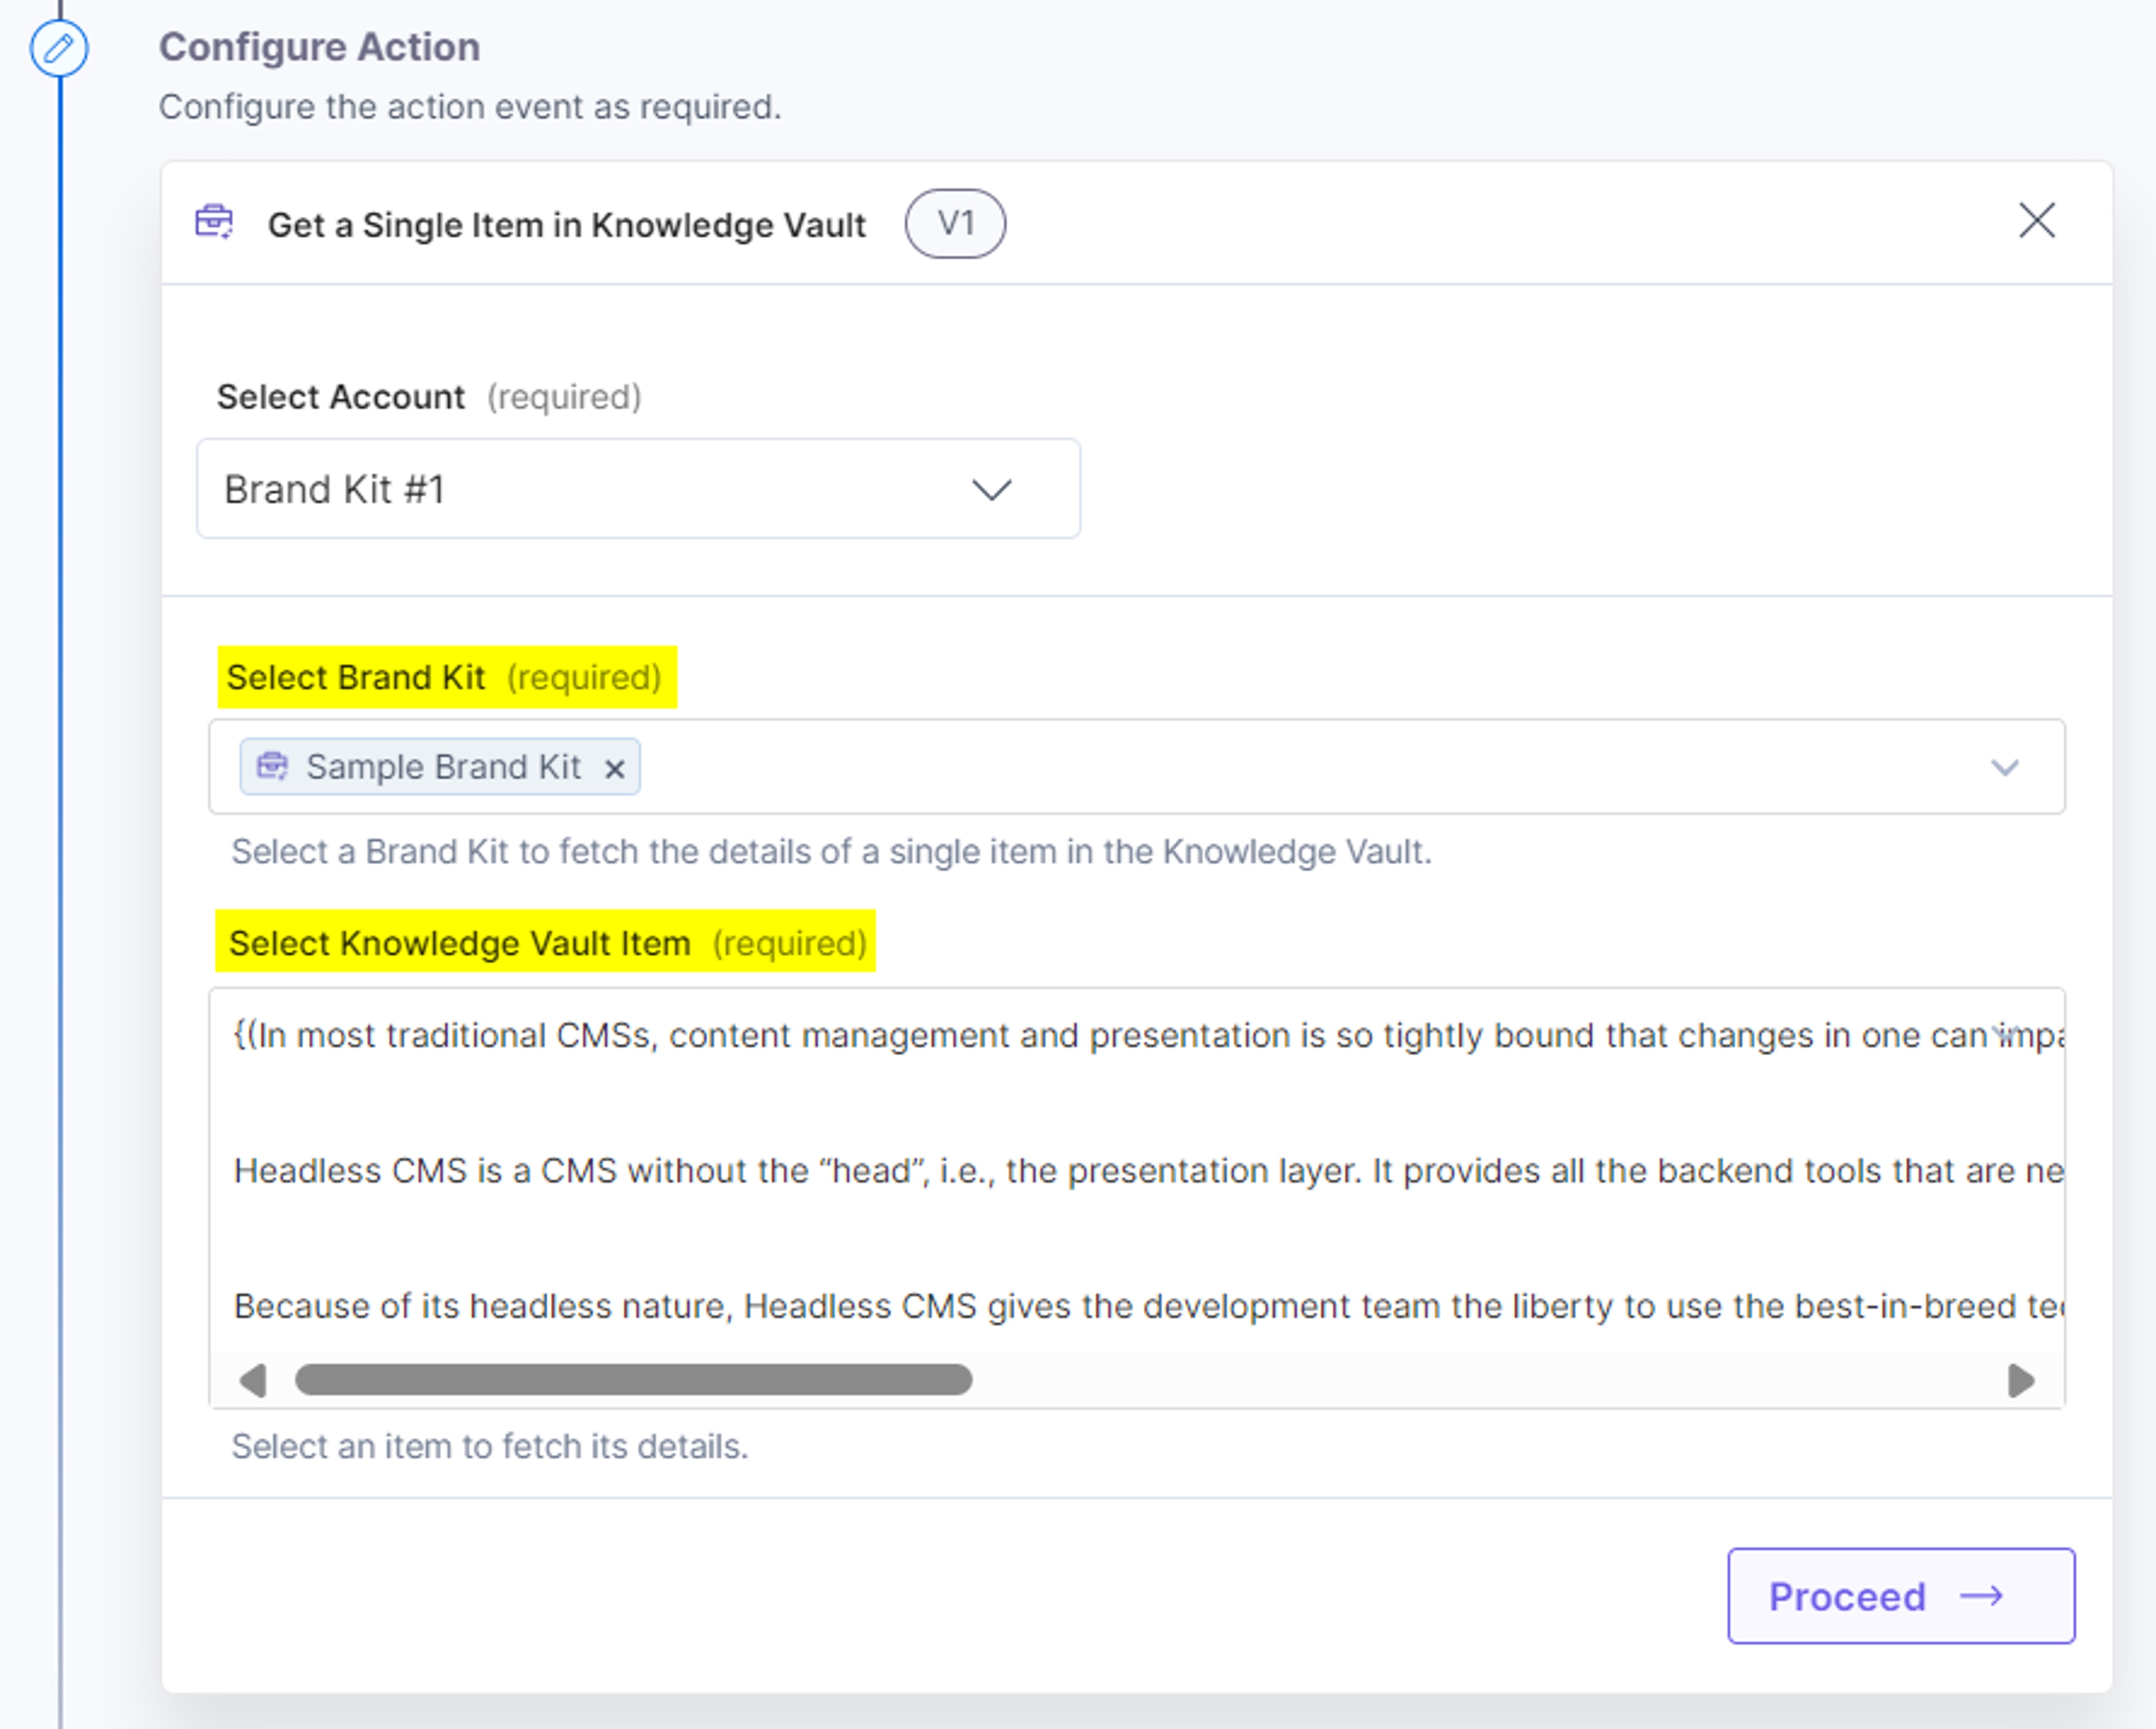Open the Knowledge Vault Item dropdown chevron
The image size is (2156, 1729).
pyautogui.click(x=2004, y=1033)
